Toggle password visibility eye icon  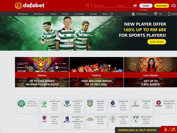point(135,6)
